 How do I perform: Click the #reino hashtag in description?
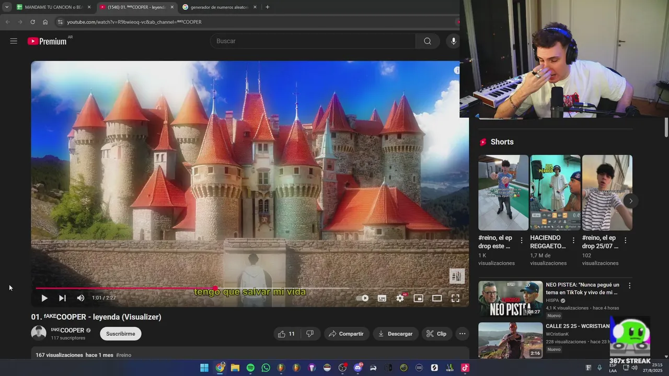pos(124,355)
